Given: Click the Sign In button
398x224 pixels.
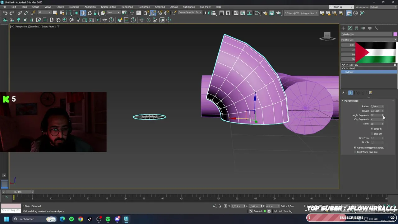Looking at the screenshot, I should click(x=338, y=7).
